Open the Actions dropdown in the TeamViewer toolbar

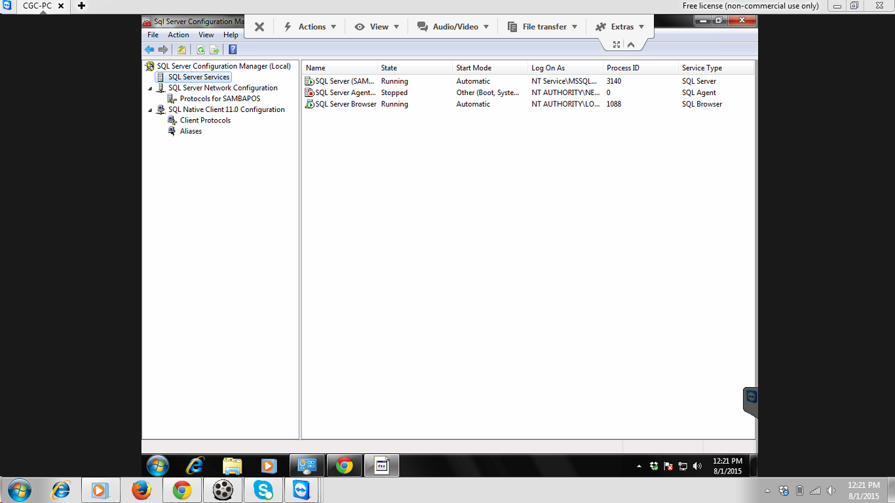click(310, 27)
